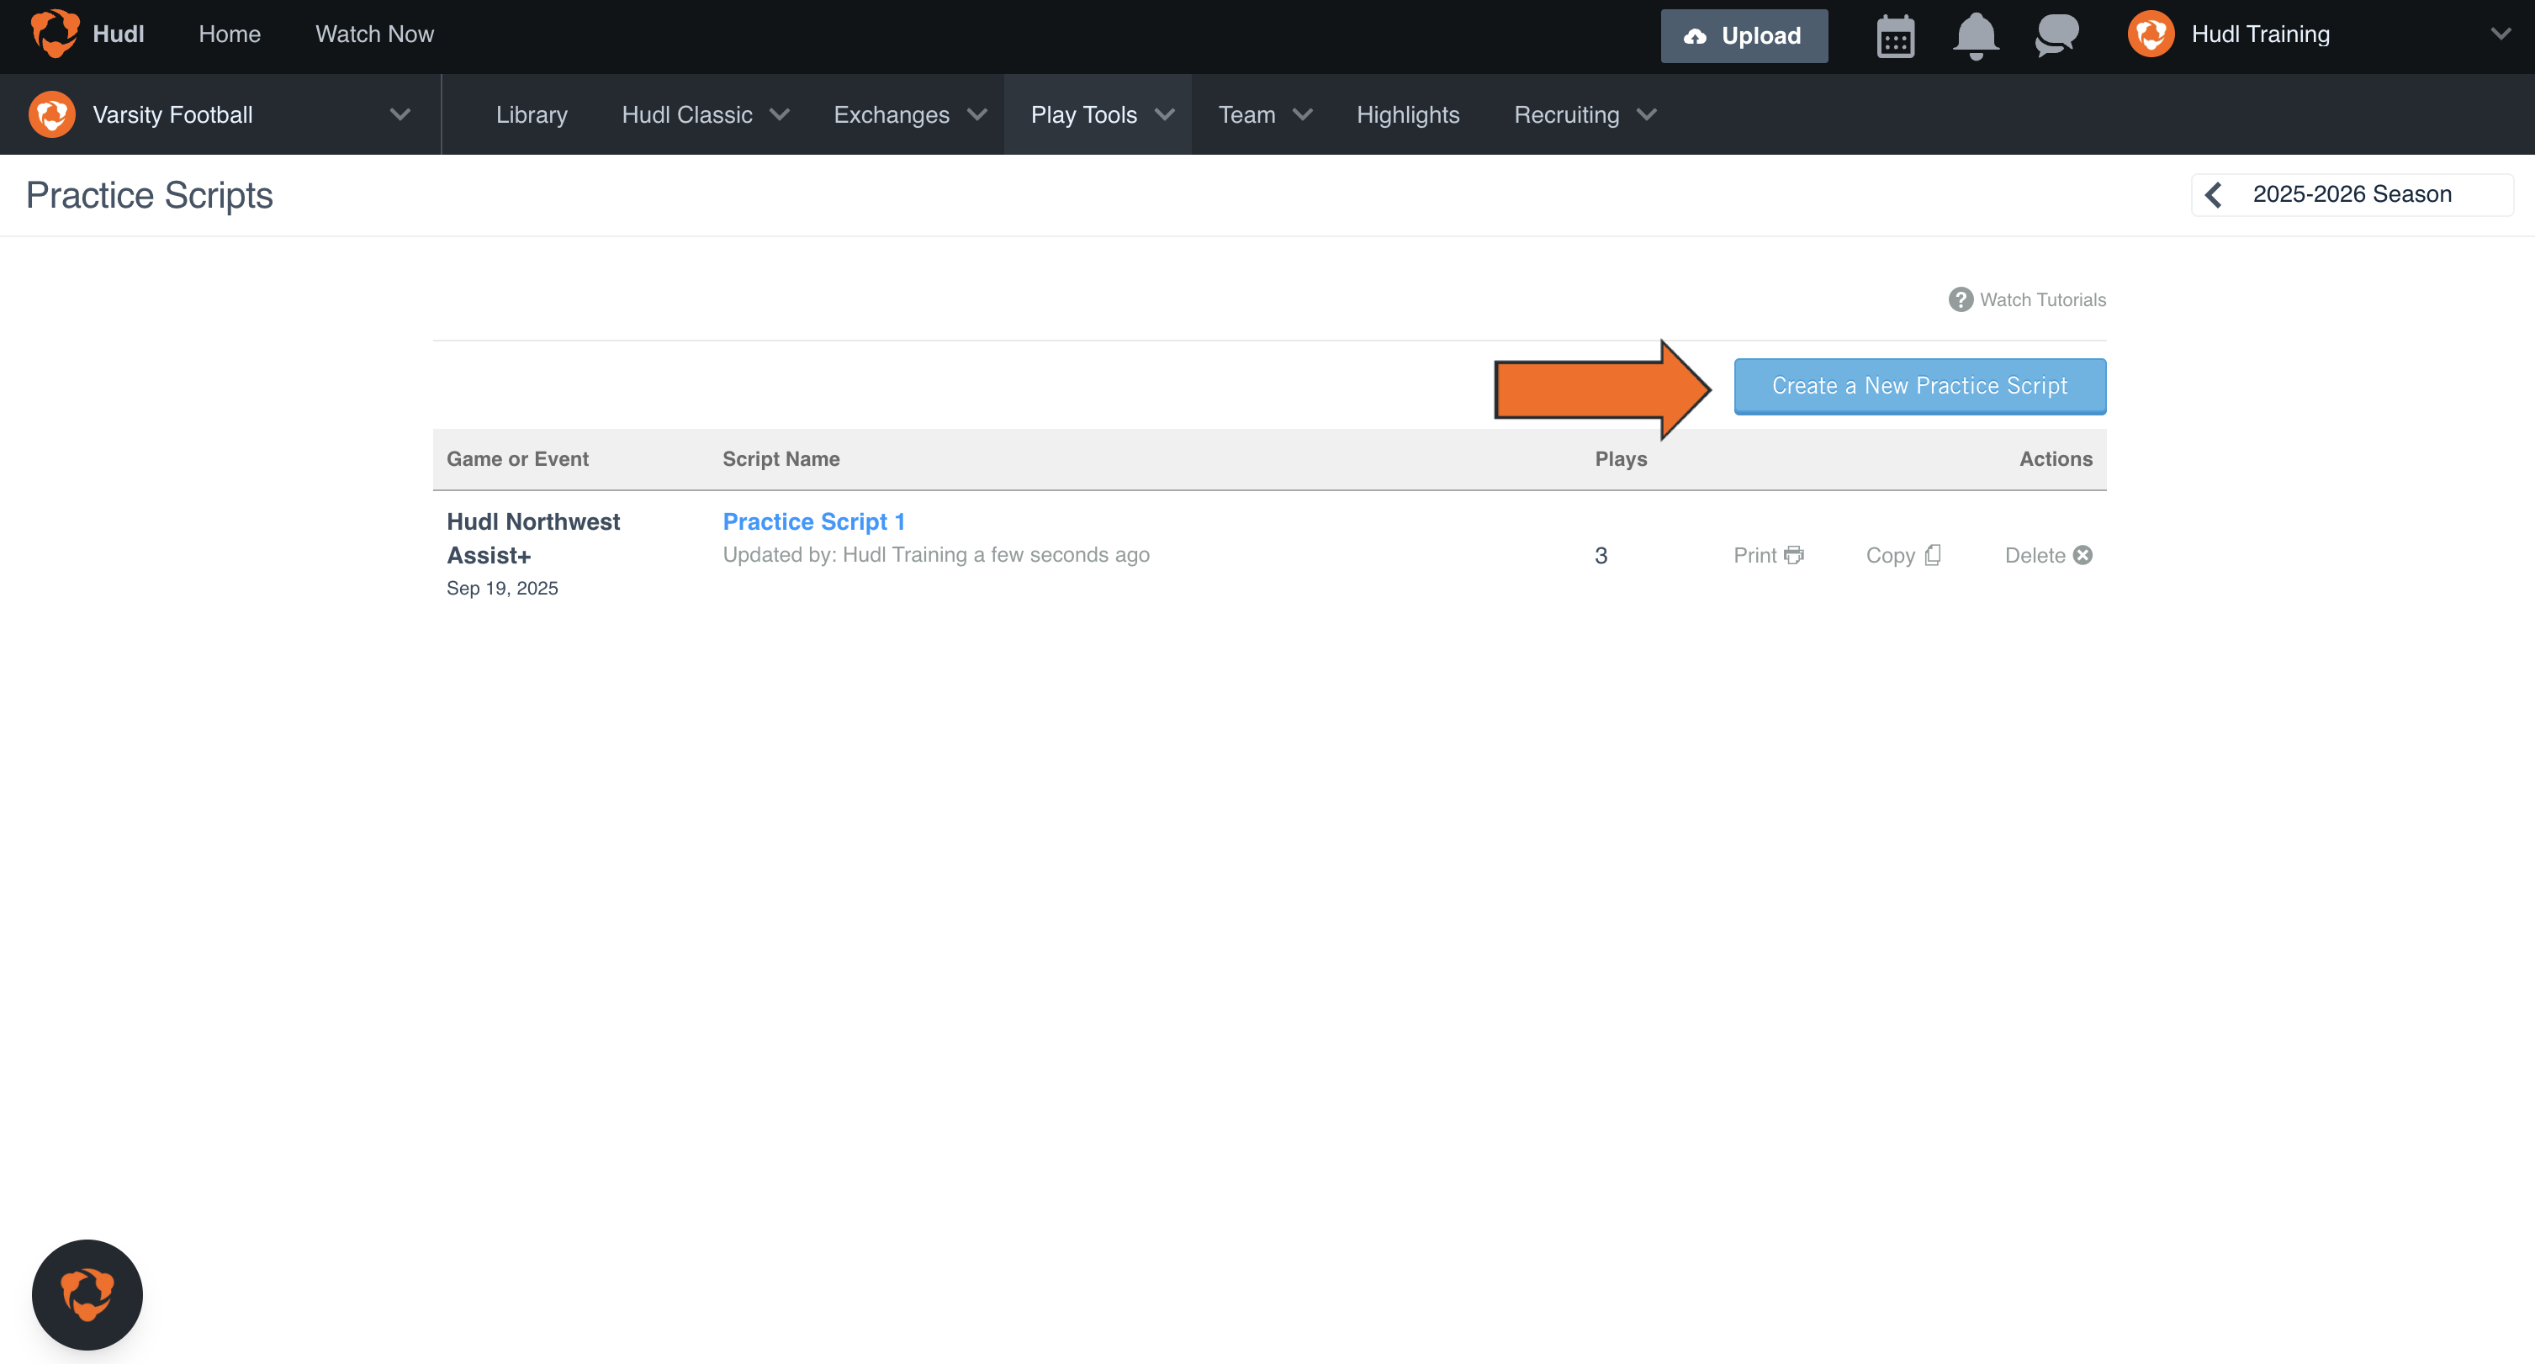Click the Varsity Football team logo
This screenshot has width=2535, height=1364.
(51, 114)
